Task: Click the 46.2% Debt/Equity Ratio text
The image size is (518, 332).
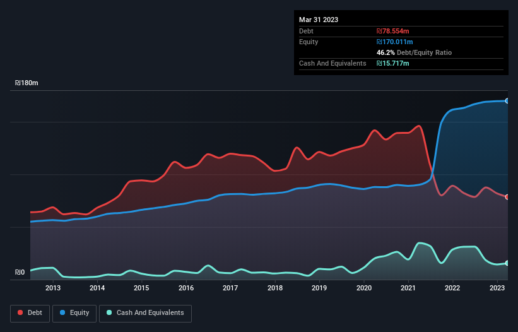Action: point(415,52)
